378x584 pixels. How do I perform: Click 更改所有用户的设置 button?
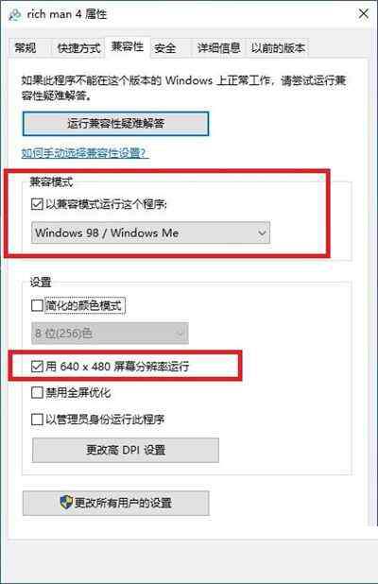(116, 503)
